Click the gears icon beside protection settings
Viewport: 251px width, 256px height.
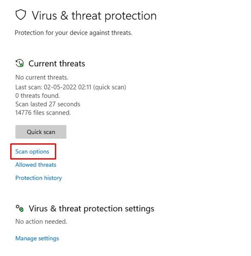(x=19, y=208)
